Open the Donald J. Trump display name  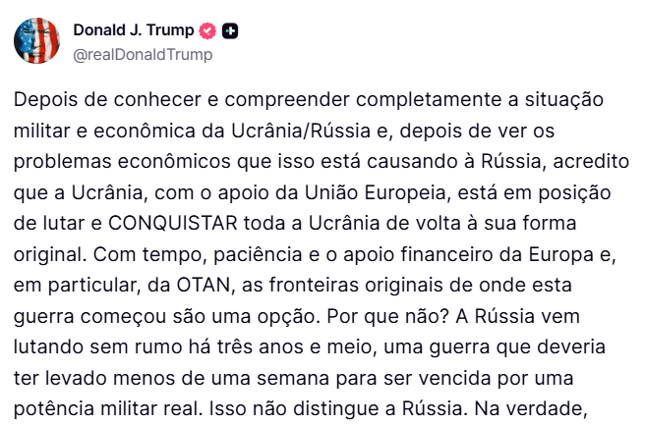pos(133,30)
